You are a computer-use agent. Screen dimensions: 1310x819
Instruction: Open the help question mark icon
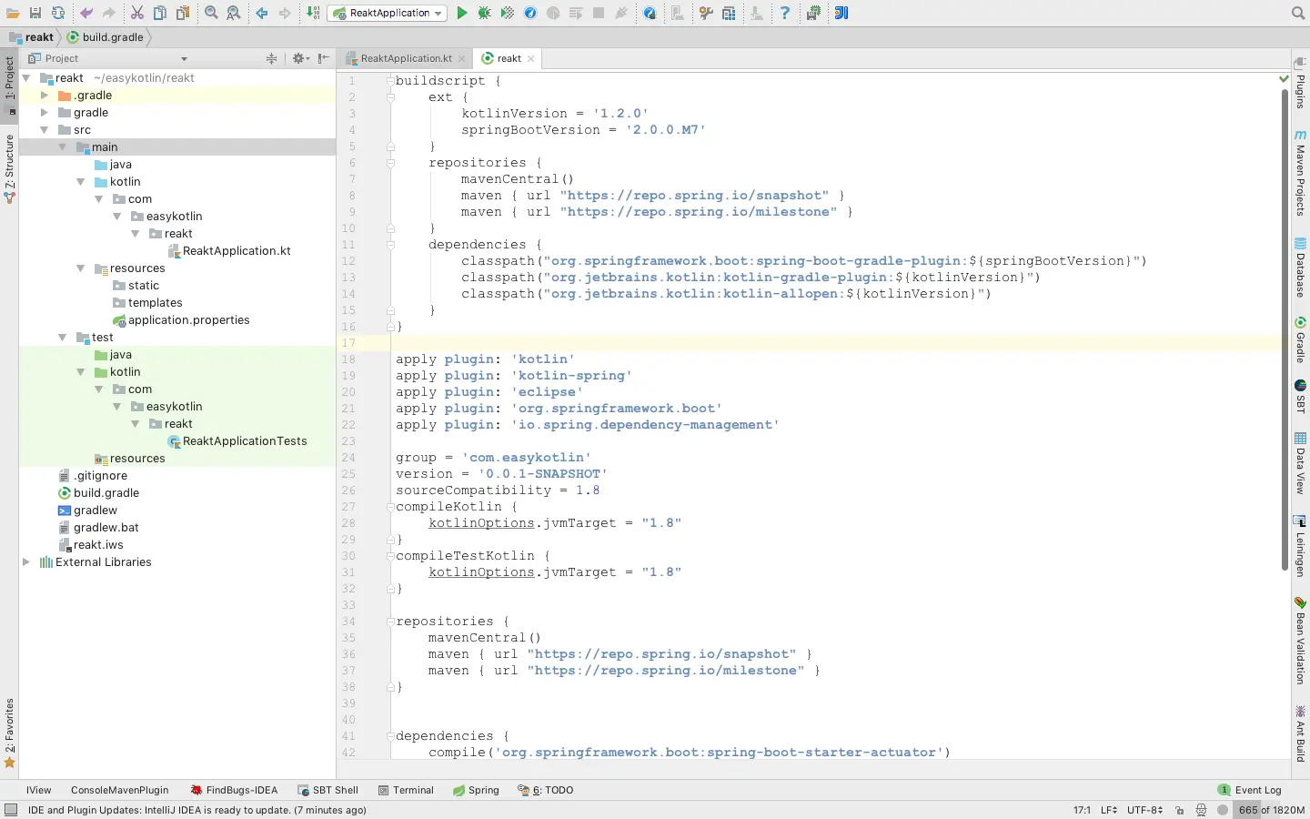pos(784,13)
